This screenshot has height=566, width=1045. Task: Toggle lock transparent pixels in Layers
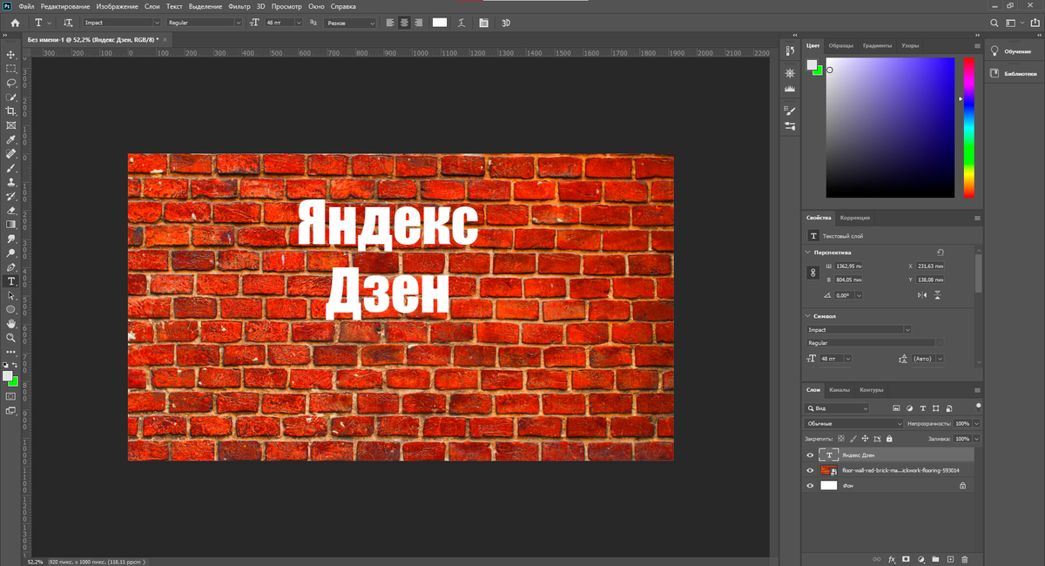[x=841, y=439]
